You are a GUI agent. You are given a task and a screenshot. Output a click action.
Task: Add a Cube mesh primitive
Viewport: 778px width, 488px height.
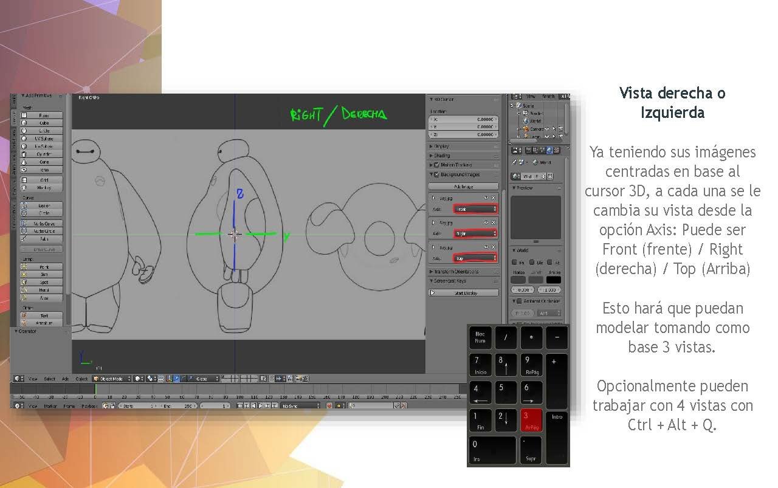tap(41, 123)
